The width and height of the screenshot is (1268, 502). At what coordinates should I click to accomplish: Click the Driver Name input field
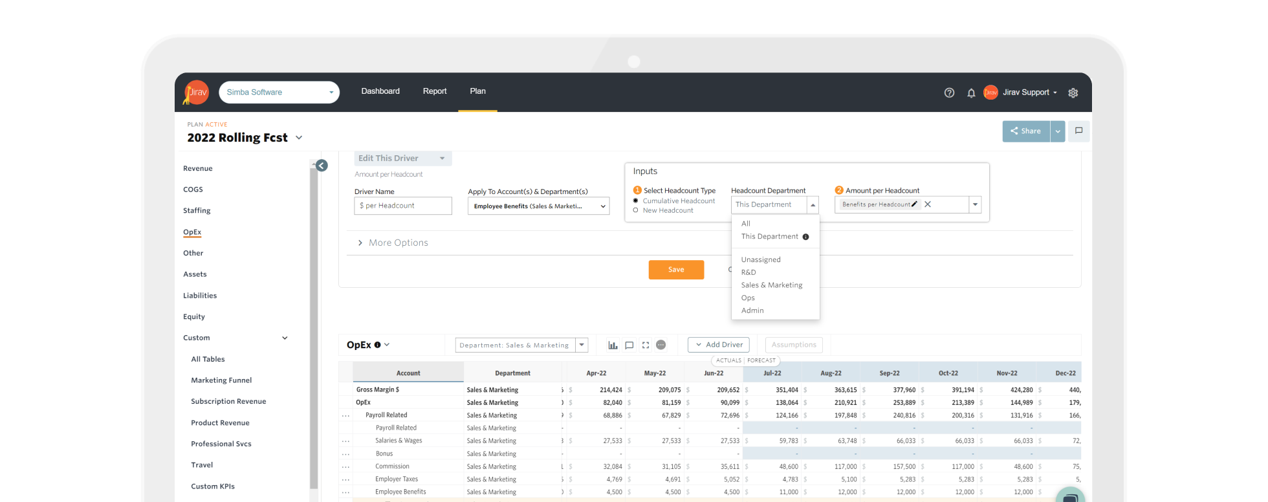(x=403, y=206)
